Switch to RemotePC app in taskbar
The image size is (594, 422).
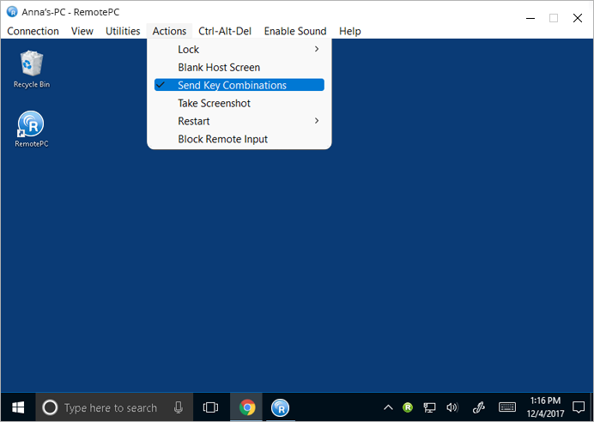281,407
